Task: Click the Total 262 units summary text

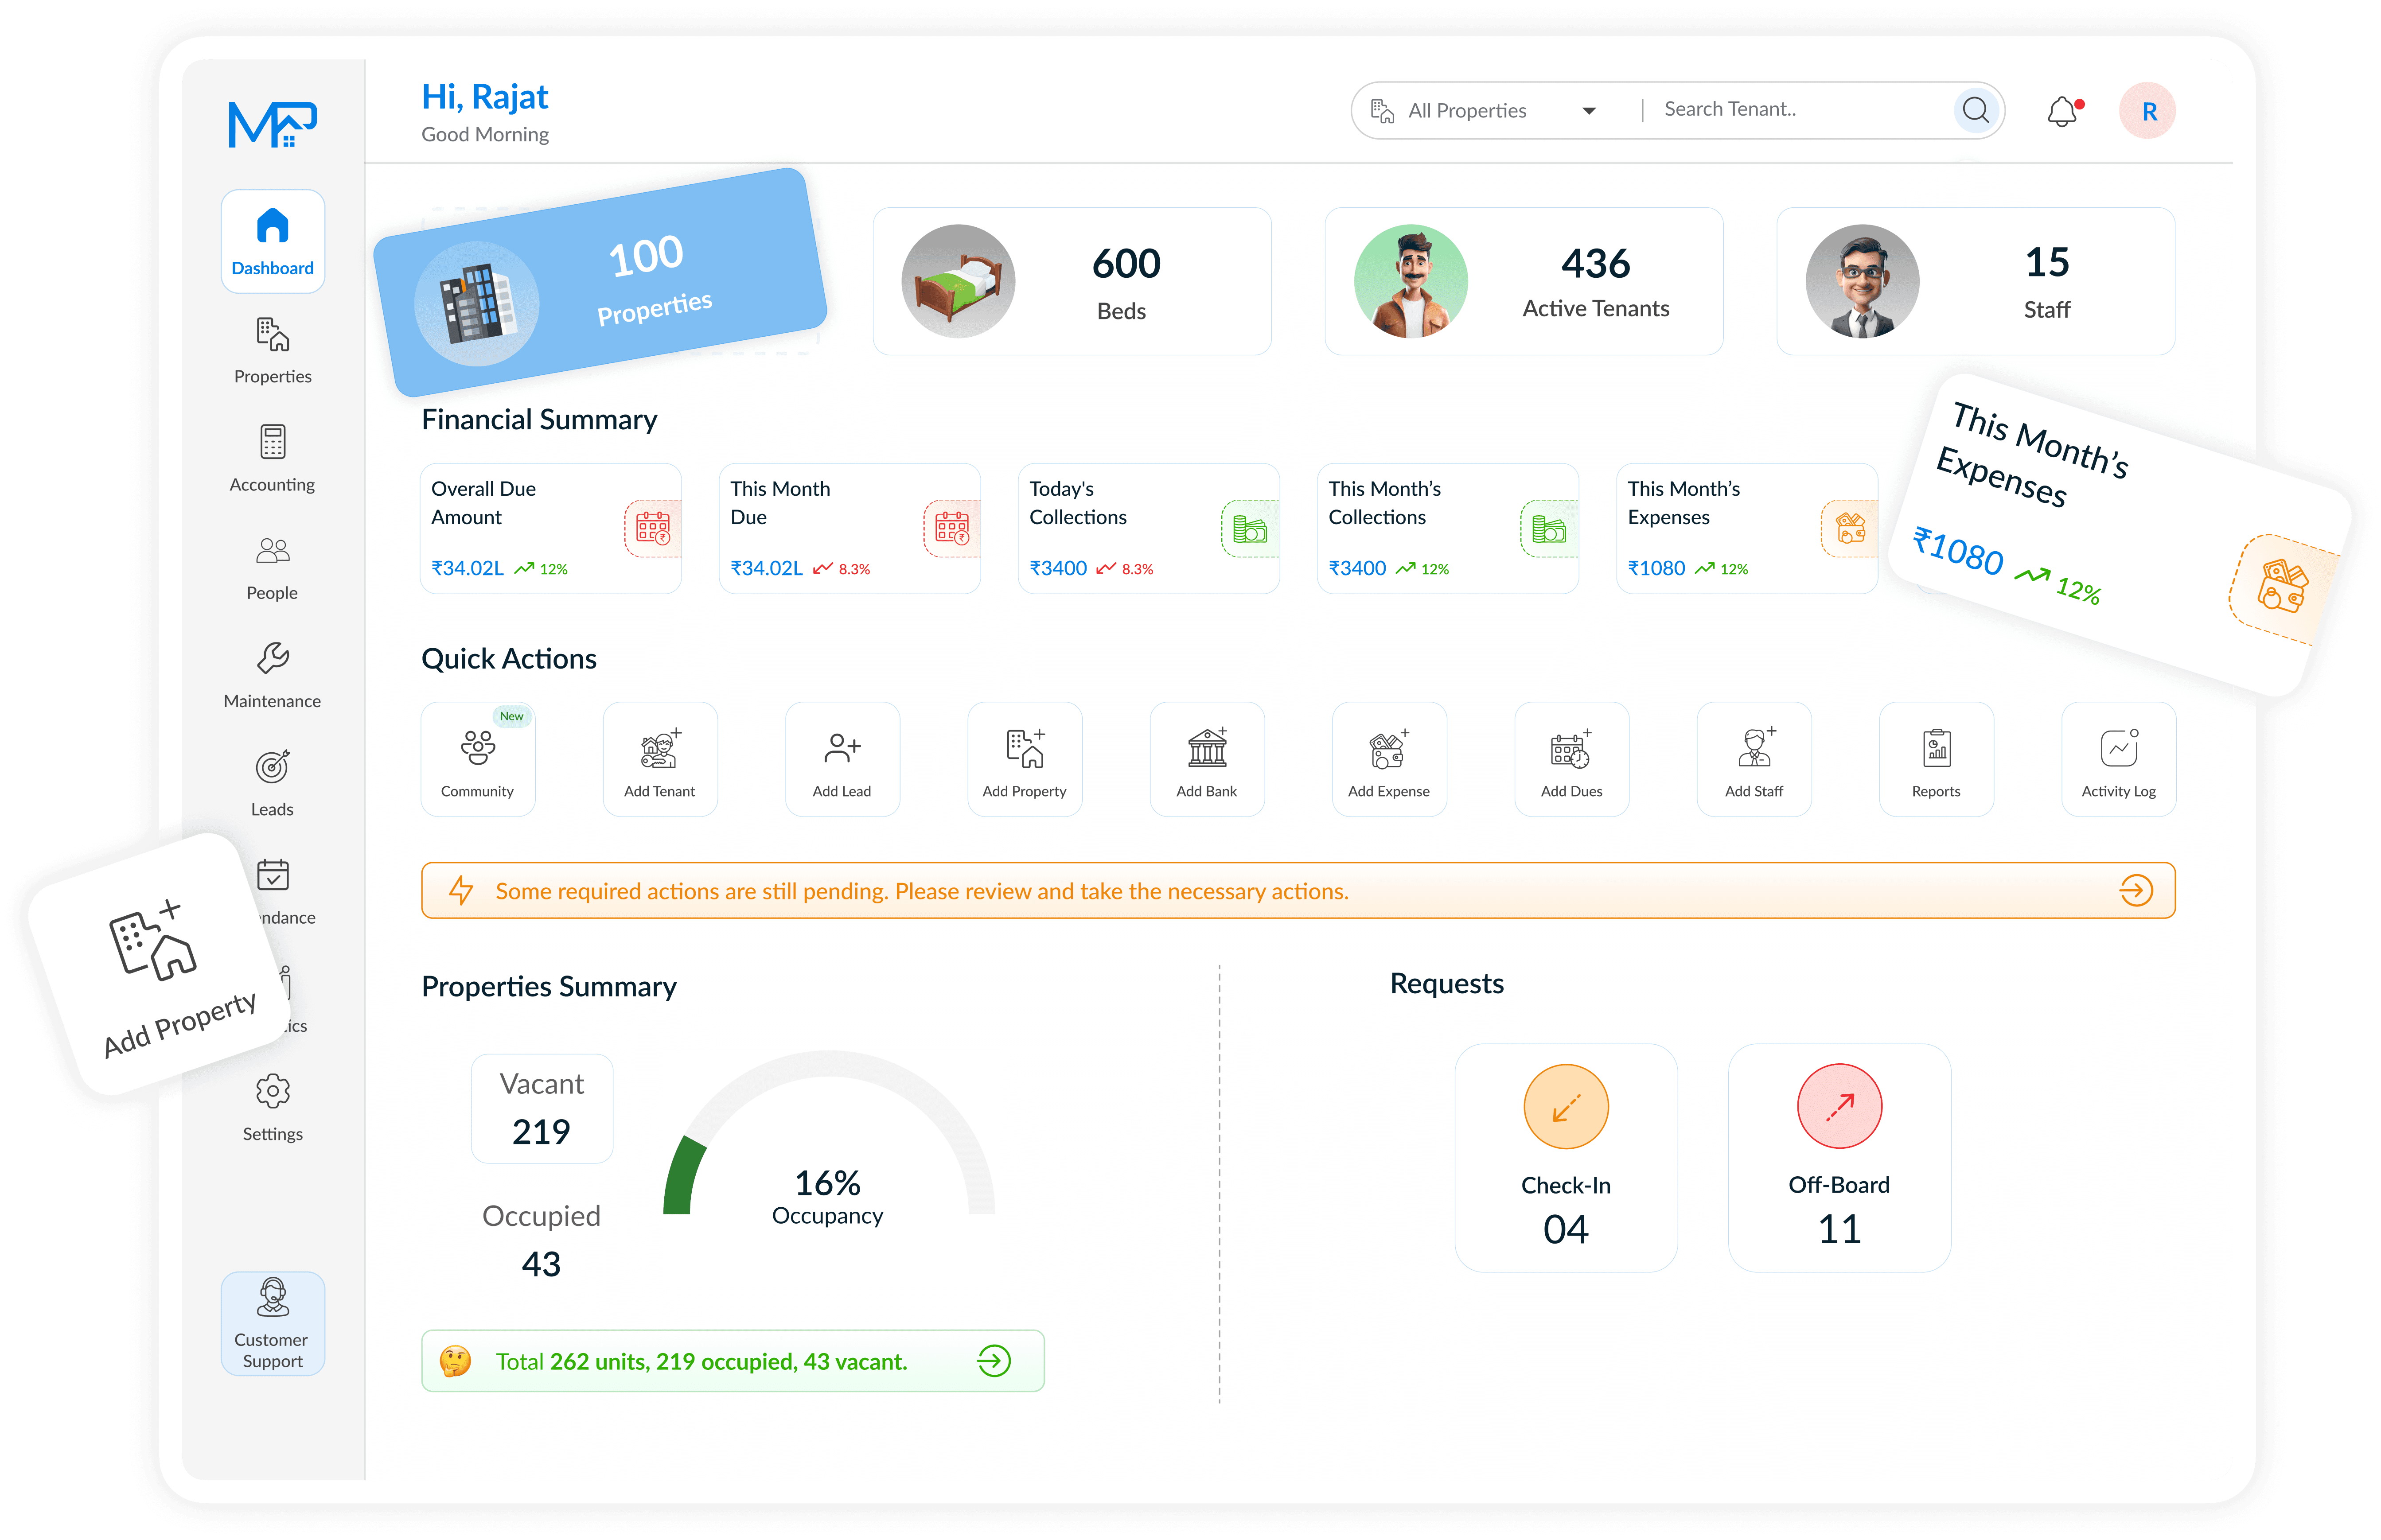Action: pyautogui.click(x=702, y=1362)
